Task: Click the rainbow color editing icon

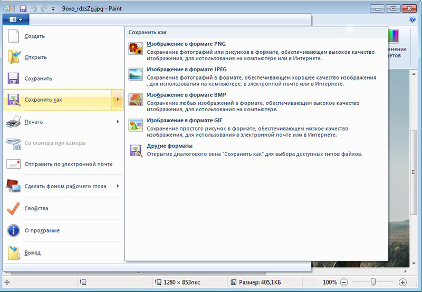Action: [x=393, y=36]
